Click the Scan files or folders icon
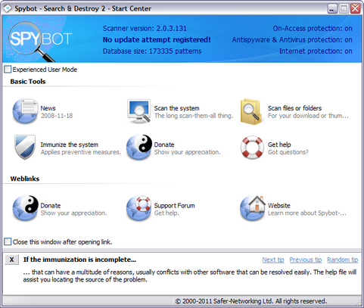Viewport: 364px width, 308px height. tap(251, 112)
